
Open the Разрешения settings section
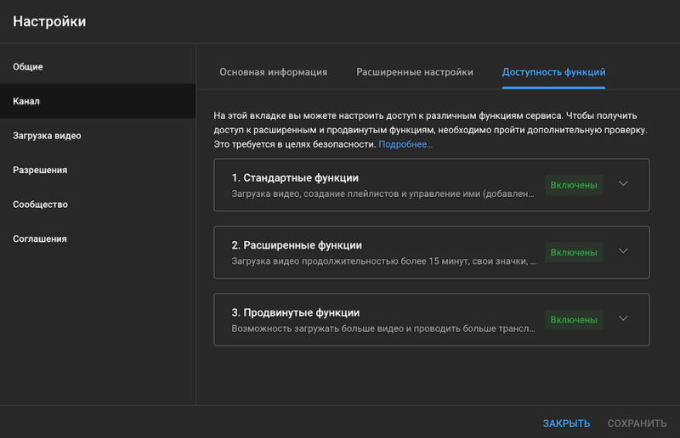click(40, 170)
